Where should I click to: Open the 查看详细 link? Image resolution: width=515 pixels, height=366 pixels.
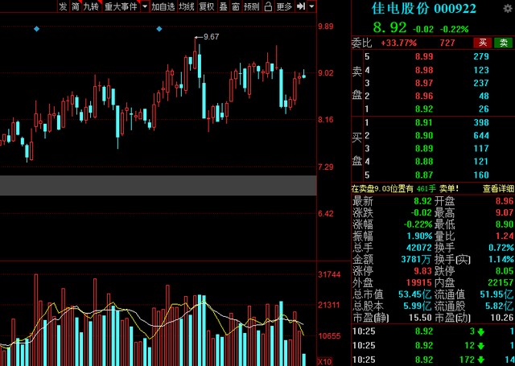(498, 188)
